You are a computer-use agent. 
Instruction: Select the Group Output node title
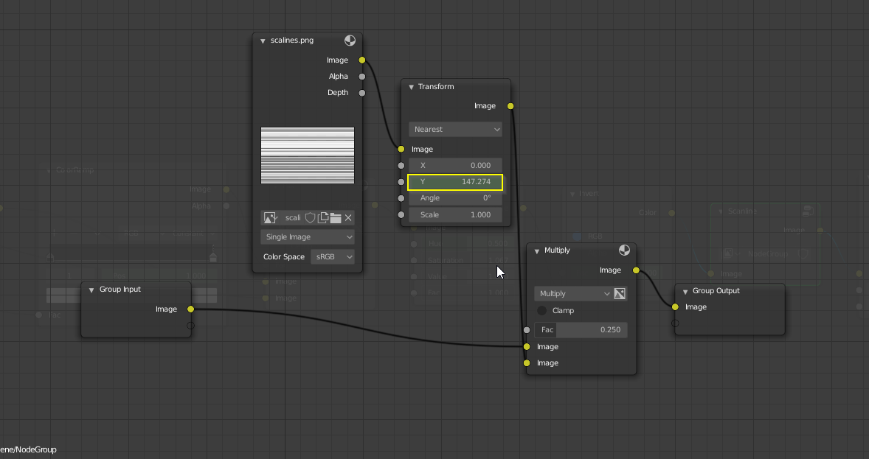716,291
